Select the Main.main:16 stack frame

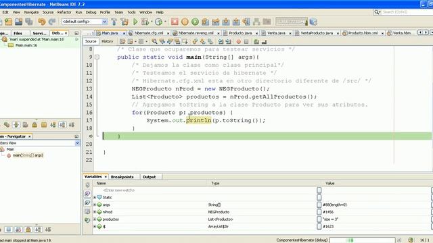click(x=26, y=45)
